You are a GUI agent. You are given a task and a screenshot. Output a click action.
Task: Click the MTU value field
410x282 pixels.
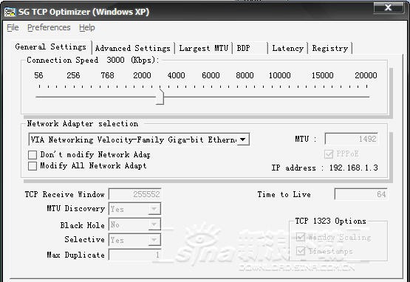pyautogui.click(x=352, y=139)
